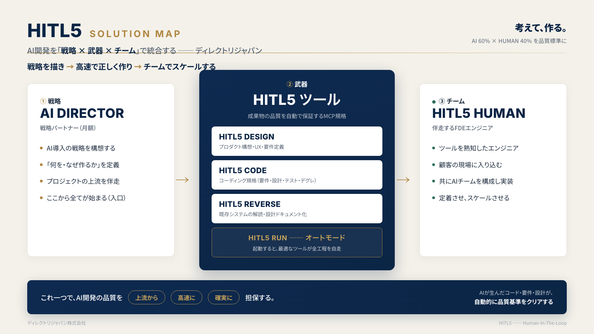The height and width of the screenshot is (334, 594).
Task: Click the circled 1 next to 戦略
Action: 43,101
